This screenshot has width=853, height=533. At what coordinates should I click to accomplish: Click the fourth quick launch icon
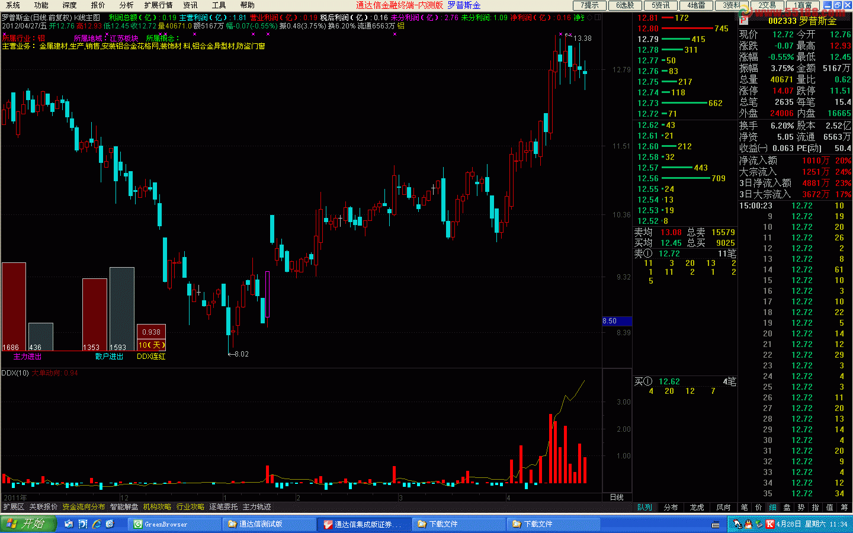click(110, 524)
